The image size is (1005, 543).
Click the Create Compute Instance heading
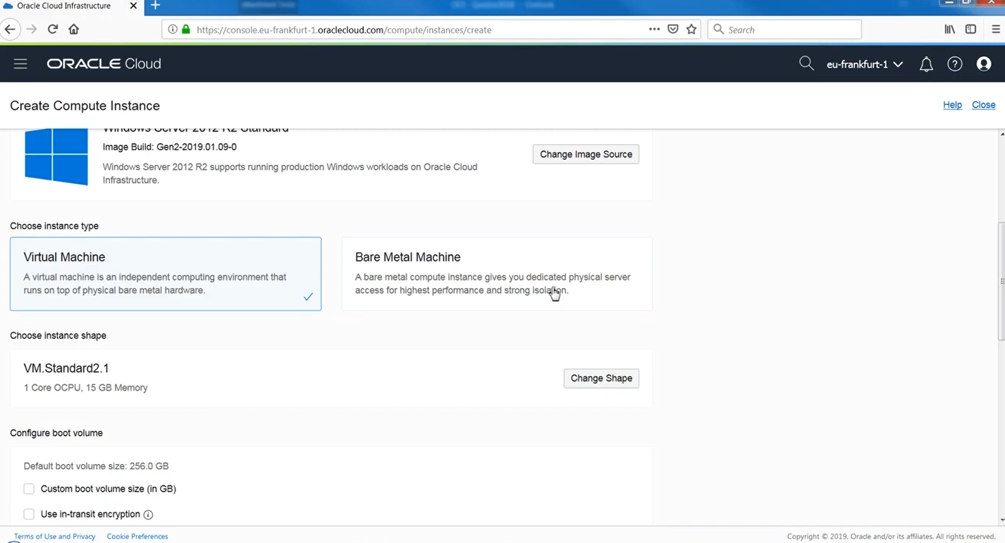[x=85, y=106]
